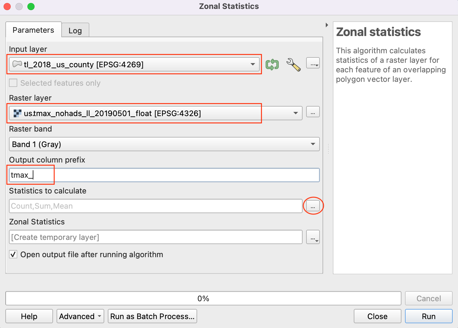458x328 pixels.
Task: Click the raster layer browse ellipsis button
Action: click(313, 112)
